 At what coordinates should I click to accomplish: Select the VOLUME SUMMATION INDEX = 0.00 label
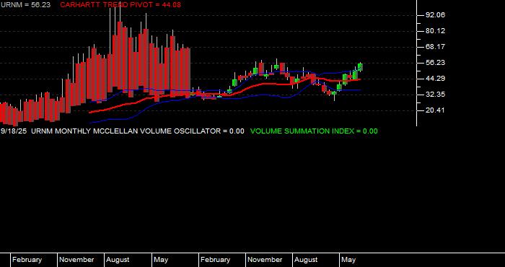click(x=314, y=131)
